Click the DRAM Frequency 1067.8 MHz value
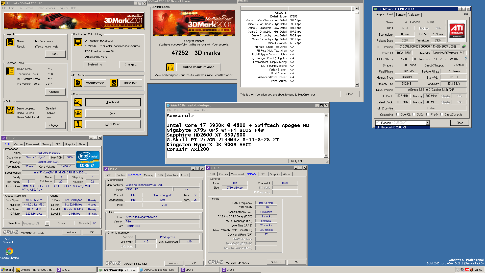Screen dimensions: 485x273 click(266, 203)
